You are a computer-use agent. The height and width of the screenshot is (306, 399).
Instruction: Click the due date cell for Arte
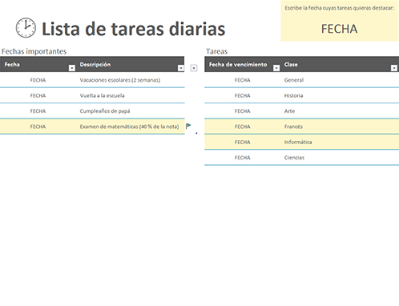tap(243, 111)
